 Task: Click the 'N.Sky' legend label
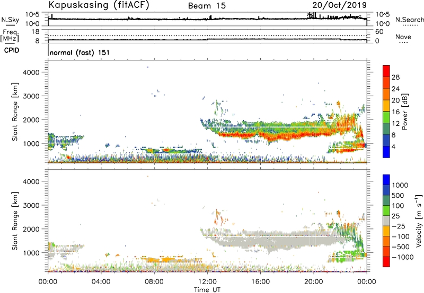[x=10, y=20]
